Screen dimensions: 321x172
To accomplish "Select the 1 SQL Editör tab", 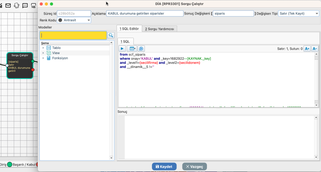I will [129, 29].
